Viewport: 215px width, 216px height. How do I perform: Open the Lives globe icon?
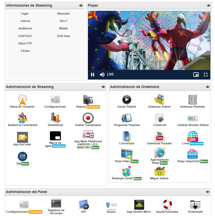click(x=193, y=136)
